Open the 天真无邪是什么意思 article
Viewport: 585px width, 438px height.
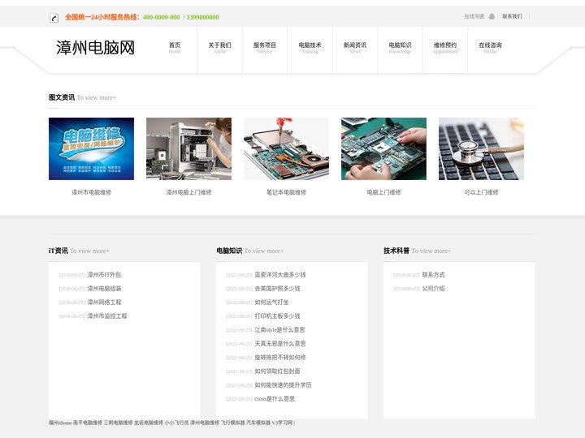pyautogui.click(x=280, y=343)
